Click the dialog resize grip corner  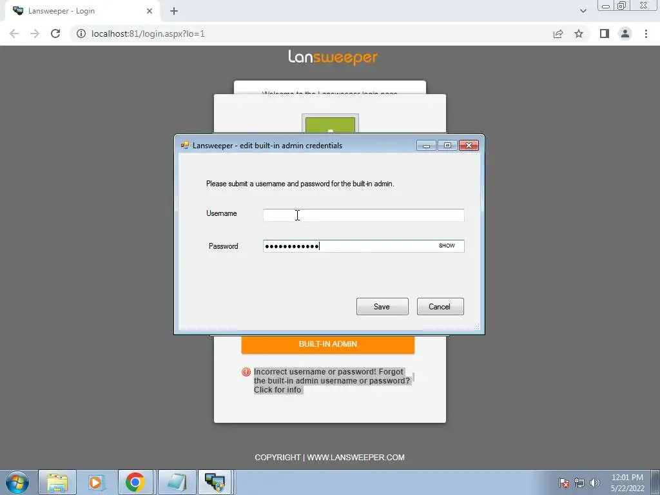pos(477,327)
